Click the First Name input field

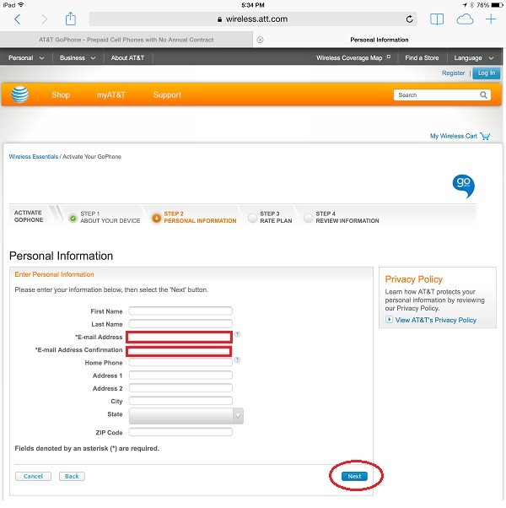tap(180, 311)
